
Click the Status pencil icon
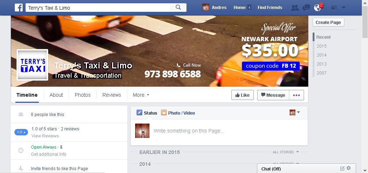pyautogui.click(x=139, y=113)
